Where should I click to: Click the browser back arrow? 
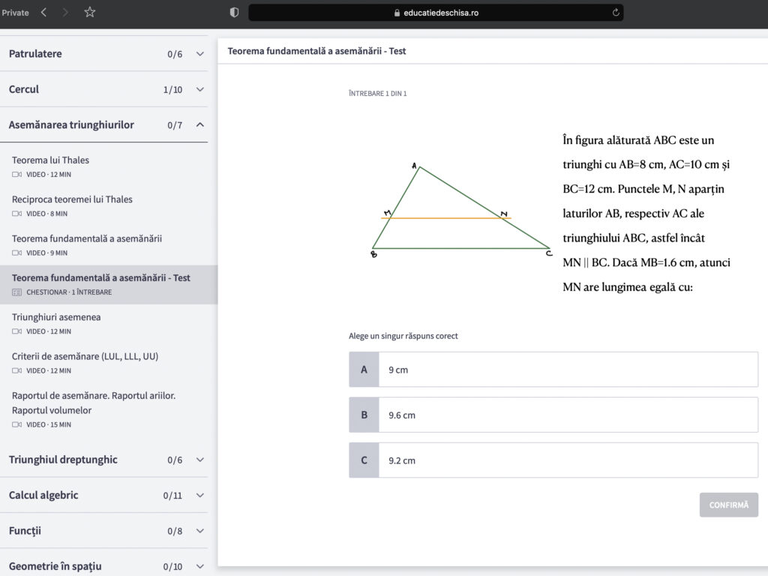click(x=43, y=12)
